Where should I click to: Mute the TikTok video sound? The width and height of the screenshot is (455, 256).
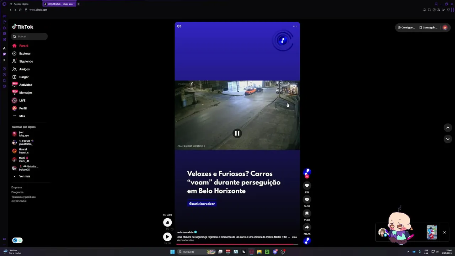click(179, 26)
